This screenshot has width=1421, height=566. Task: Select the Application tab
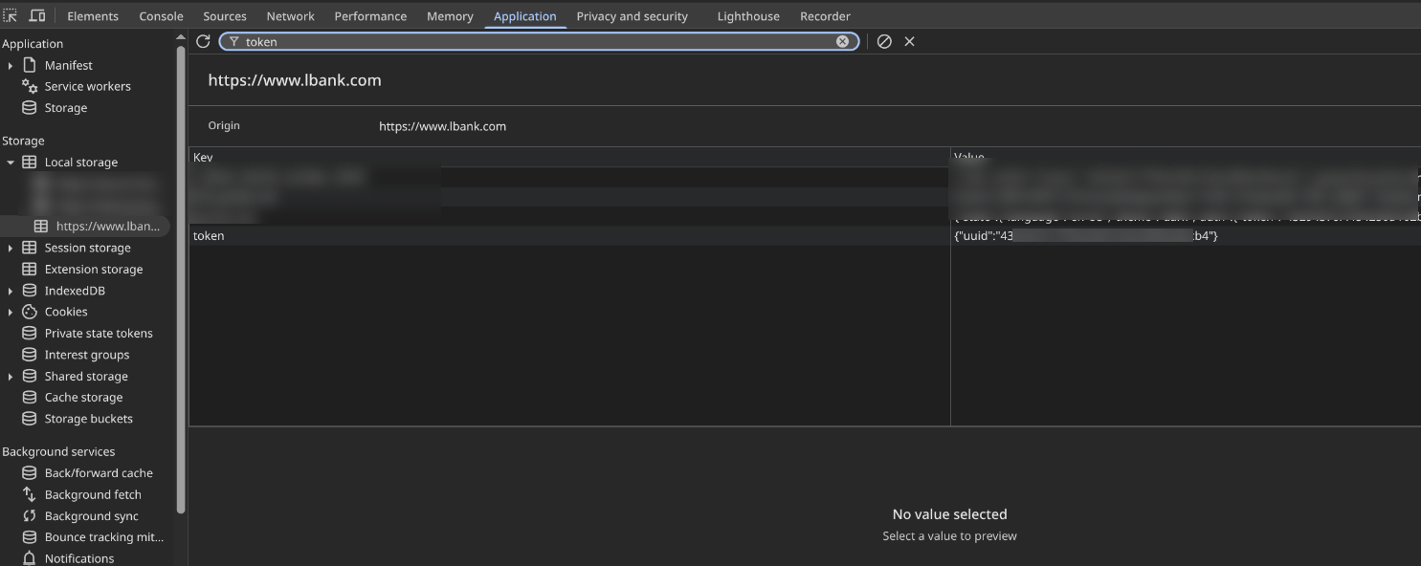(x=525, y=16)
